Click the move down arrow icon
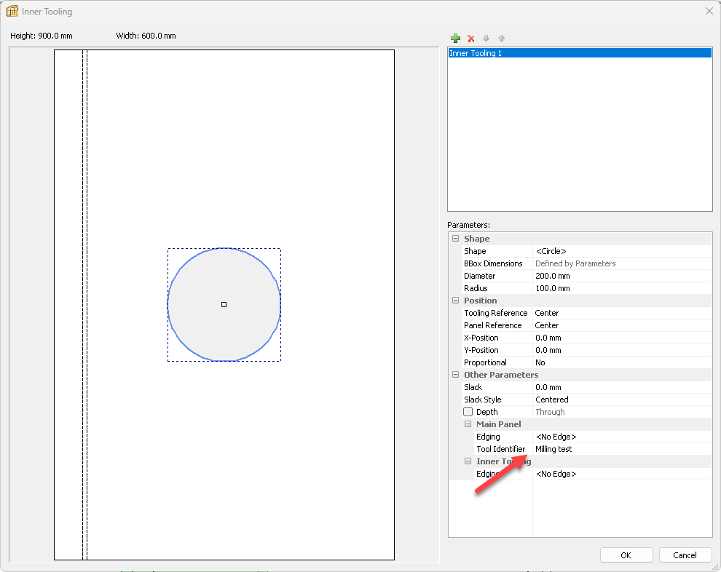 (x=486, y=38)
